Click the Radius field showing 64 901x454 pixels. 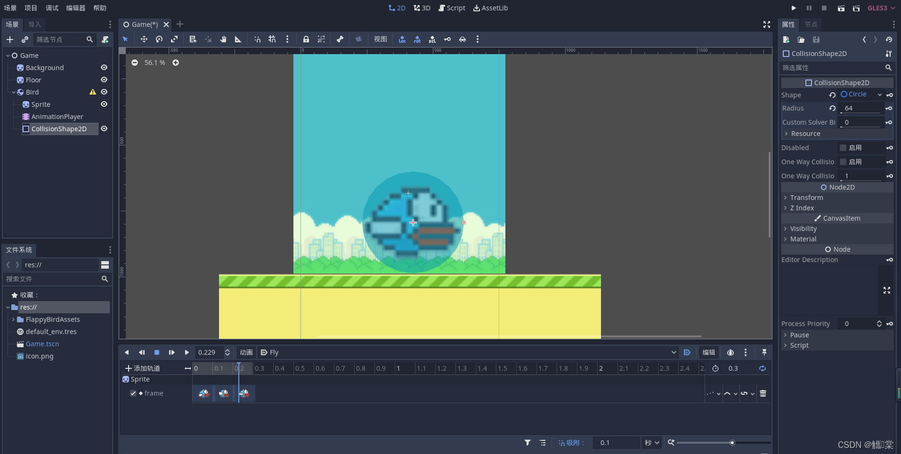(861, 108)
